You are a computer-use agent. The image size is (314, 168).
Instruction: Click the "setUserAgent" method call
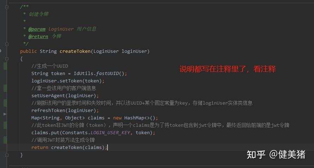[48, 96]
